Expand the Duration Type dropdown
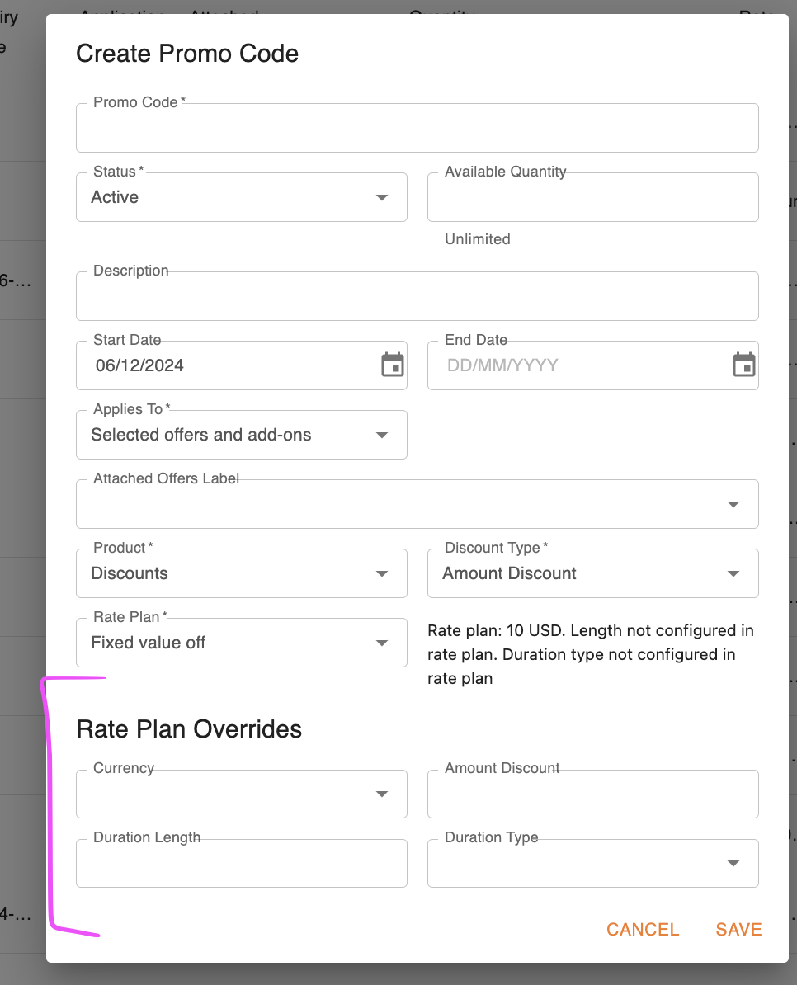The image size is (797, 985). click(593, 863)
